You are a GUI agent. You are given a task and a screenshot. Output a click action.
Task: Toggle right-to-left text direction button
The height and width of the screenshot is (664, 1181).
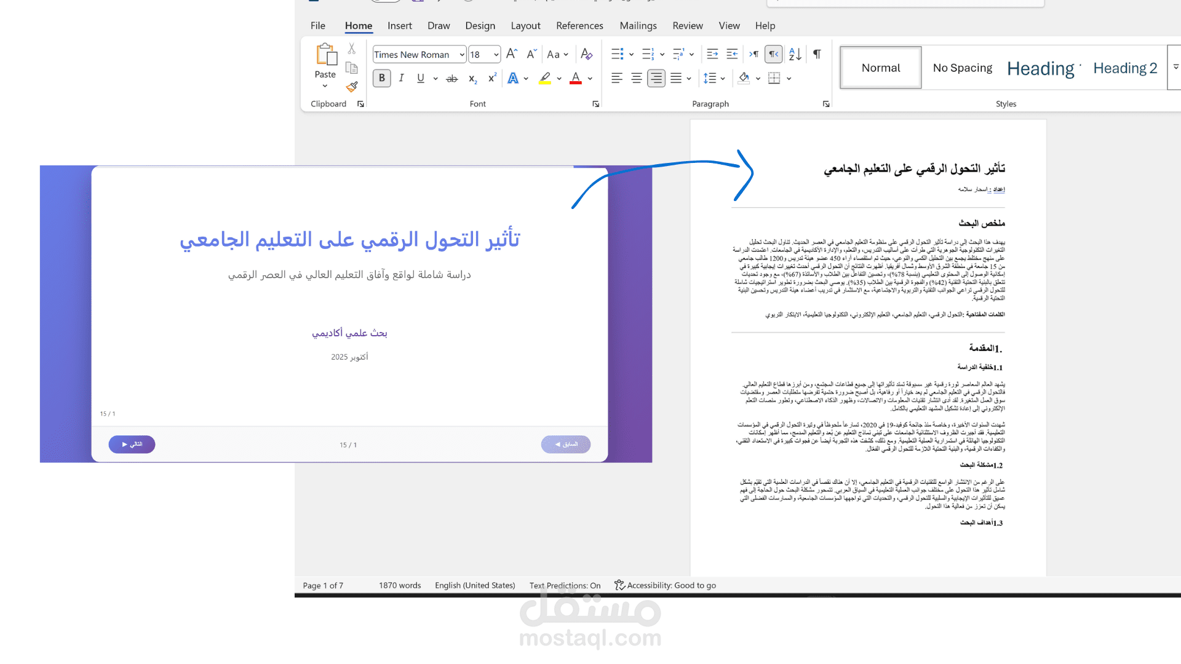(x=773, y=54)
